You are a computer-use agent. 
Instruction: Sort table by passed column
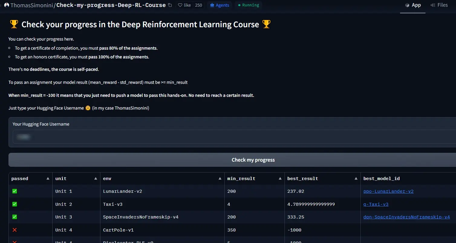(48, 179)
